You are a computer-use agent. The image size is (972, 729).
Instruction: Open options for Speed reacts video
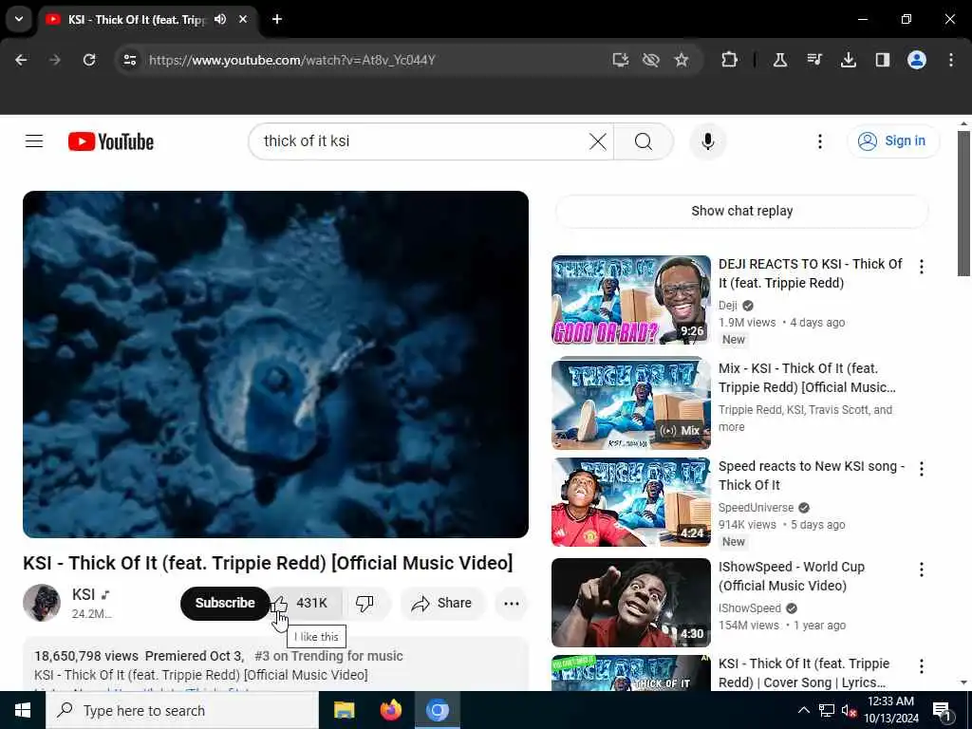click(921, 469)
